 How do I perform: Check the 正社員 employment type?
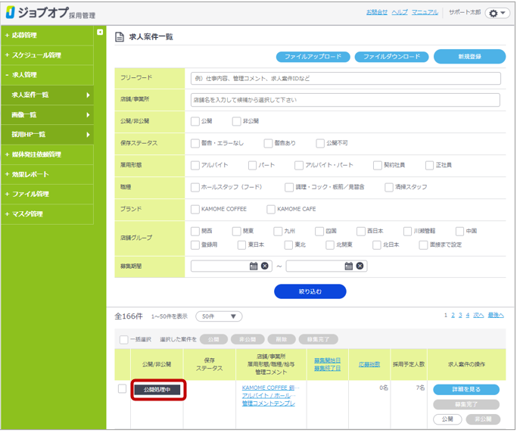[x=429, y=165]
